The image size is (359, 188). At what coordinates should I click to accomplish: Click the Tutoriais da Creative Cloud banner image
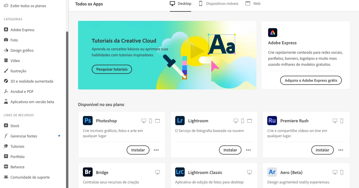tap(167, 55)
